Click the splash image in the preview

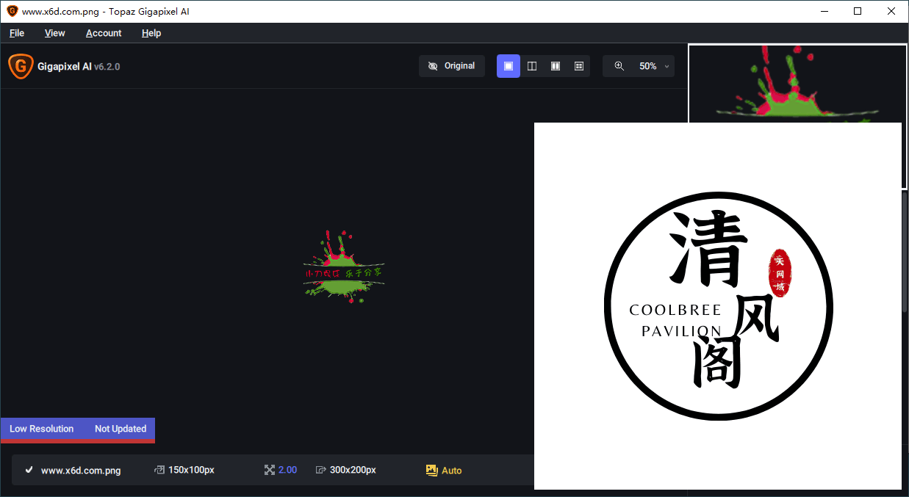[x=344, y=267]
